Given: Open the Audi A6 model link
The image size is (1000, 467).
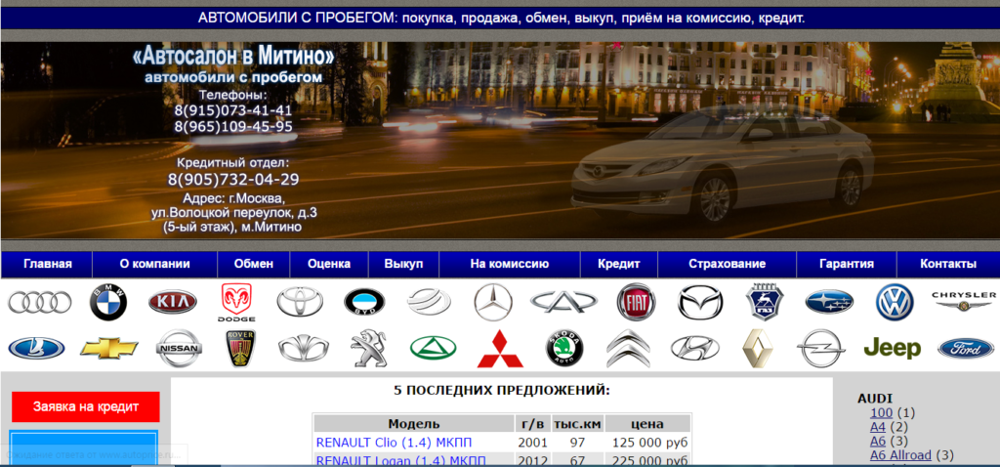Looking at the screenshot, I should tap(878, 441).
